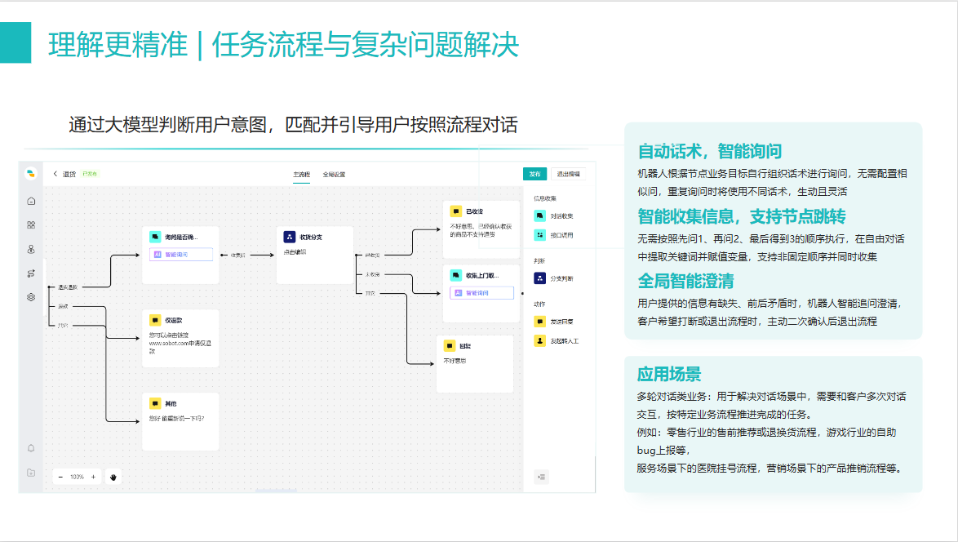Select the 接口调用 node icon in the panel

(x=539, y=235)
